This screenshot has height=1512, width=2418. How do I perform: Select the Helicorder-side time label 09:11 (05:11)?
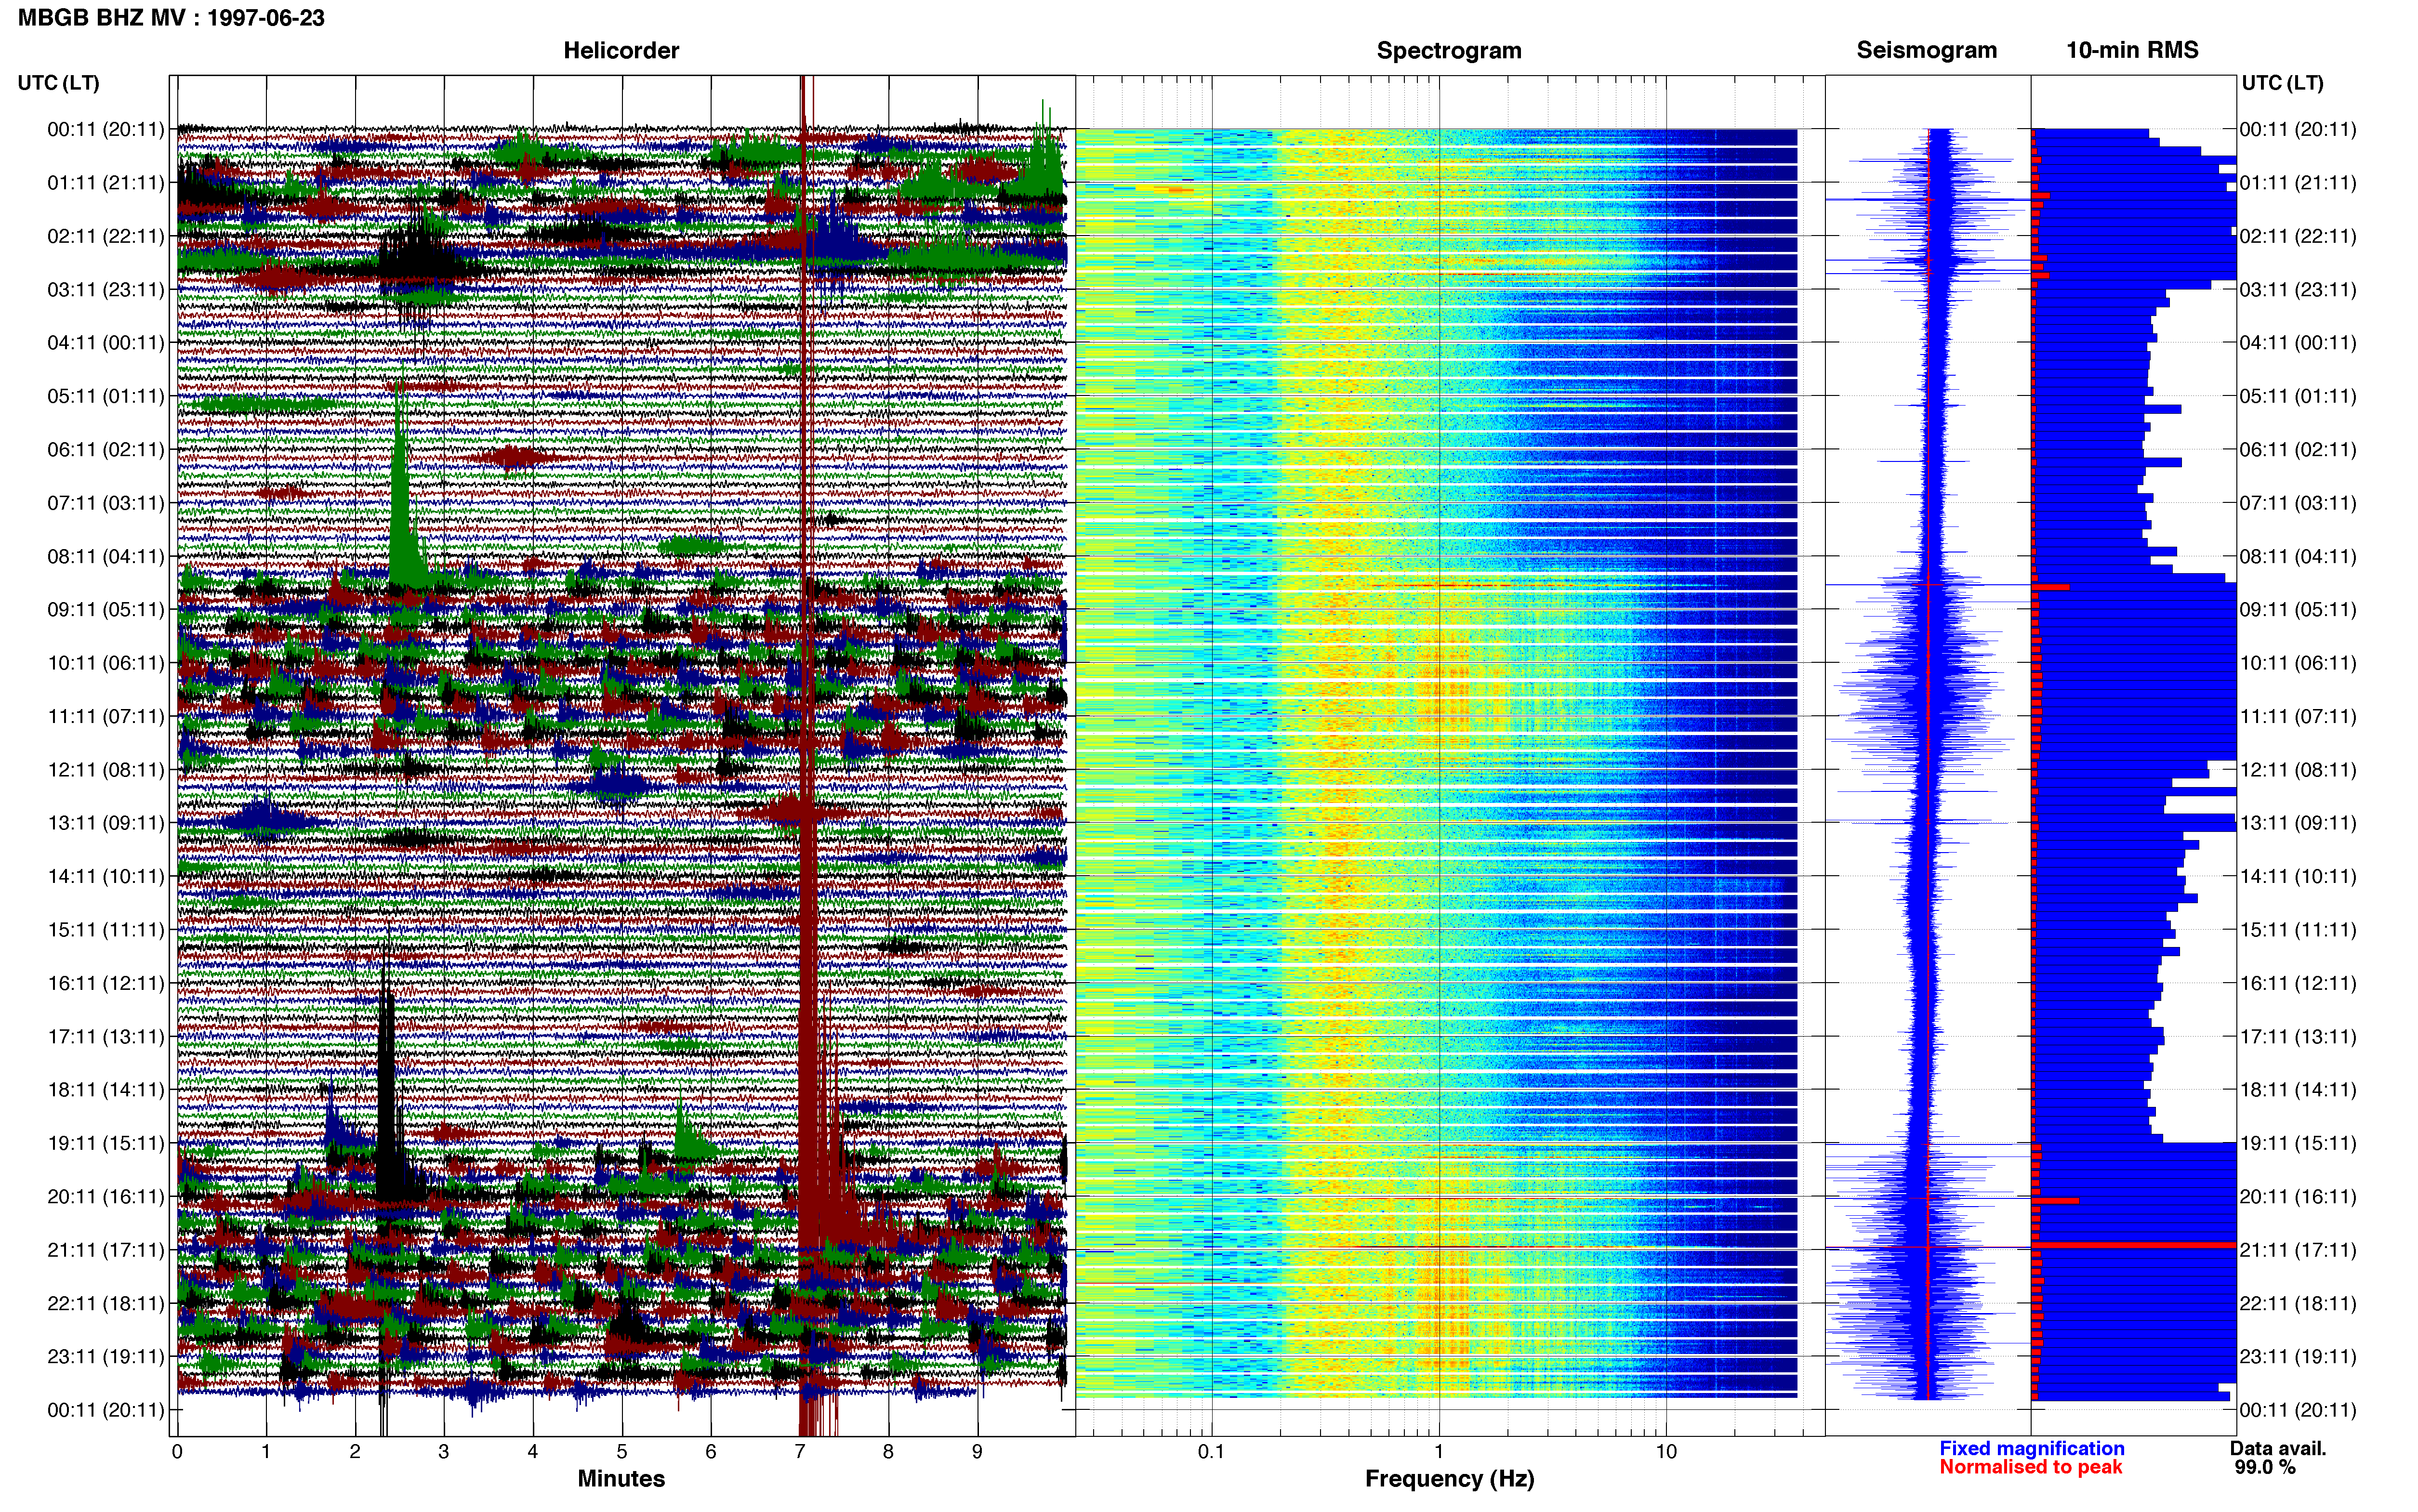pos(105,609)
